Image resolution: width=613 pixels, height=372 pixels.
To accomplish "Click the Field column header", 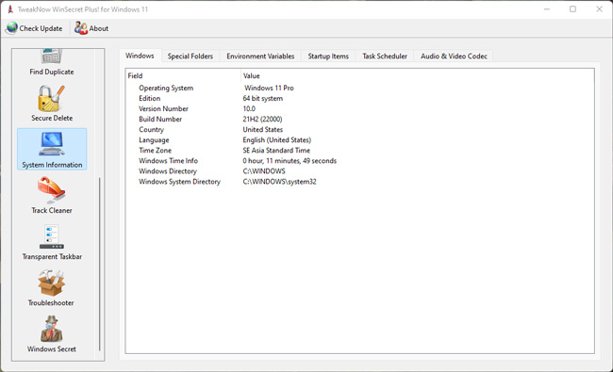I will 183,75.
